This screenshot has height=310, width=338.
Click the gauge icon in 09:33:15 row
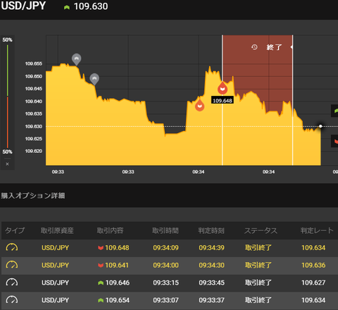(x=12, y=283)
